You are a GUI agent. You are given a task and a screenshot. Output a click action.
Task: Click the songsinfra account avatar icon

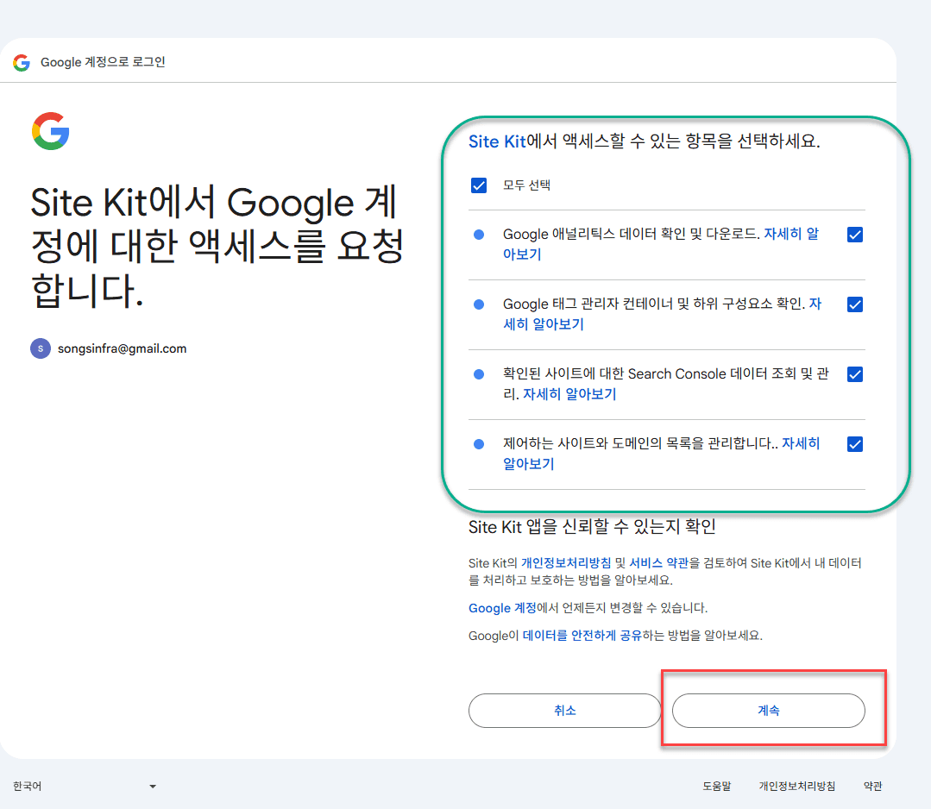41,348
